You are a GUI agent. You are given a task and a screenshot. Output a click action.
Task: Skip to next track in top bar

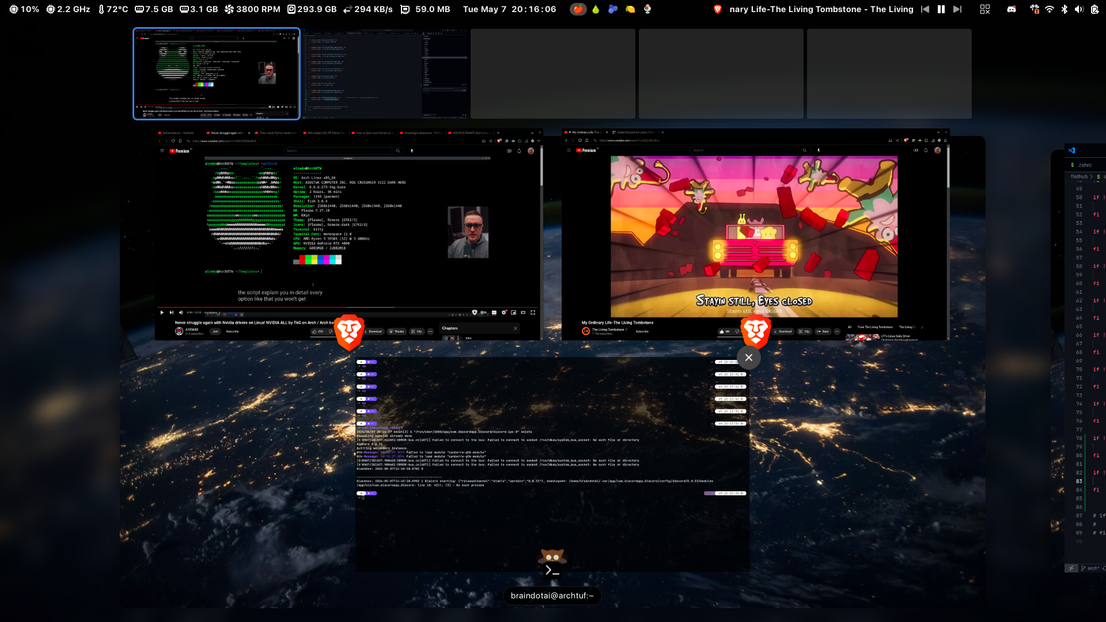(957, 9)
